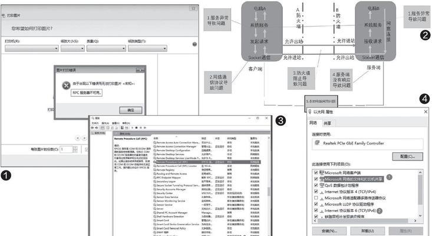This screenshot has height=236, width=432.
Task: Toggle the console tree icon in Services toolbar
Action: (x=103, y=127)
